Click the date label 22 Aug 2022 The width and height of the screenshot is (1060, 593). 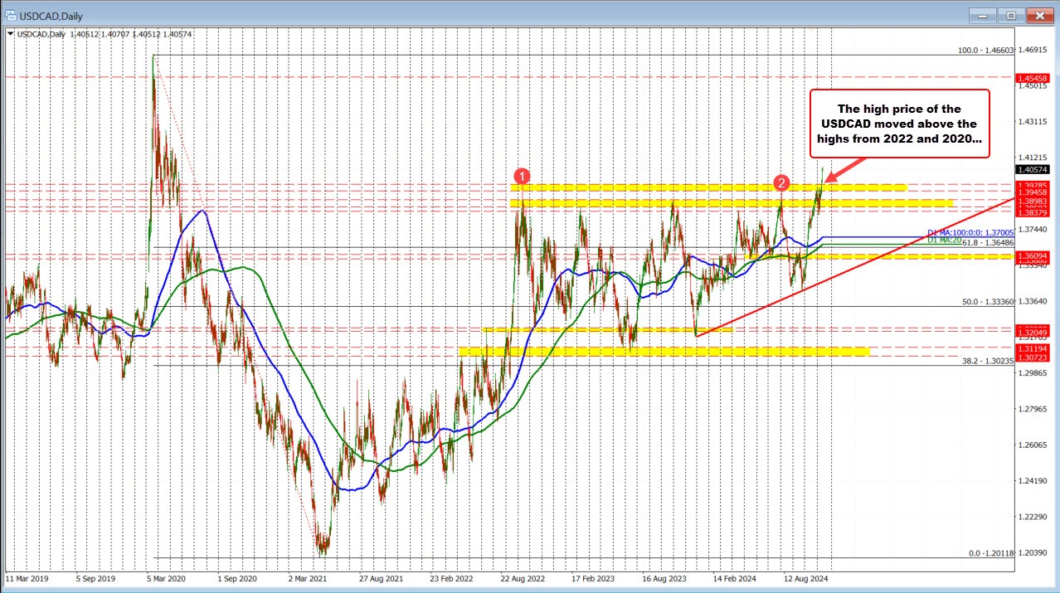point(523,577)
